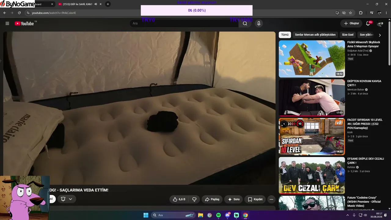Open "EKİPTEN KOVDUM KAVGA ÇIKTI !" video title

point(364,83)
